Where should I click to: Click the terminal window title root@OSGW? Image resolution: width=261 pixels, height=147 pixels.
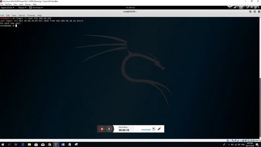pyautogui.click(x=130, y=12)
